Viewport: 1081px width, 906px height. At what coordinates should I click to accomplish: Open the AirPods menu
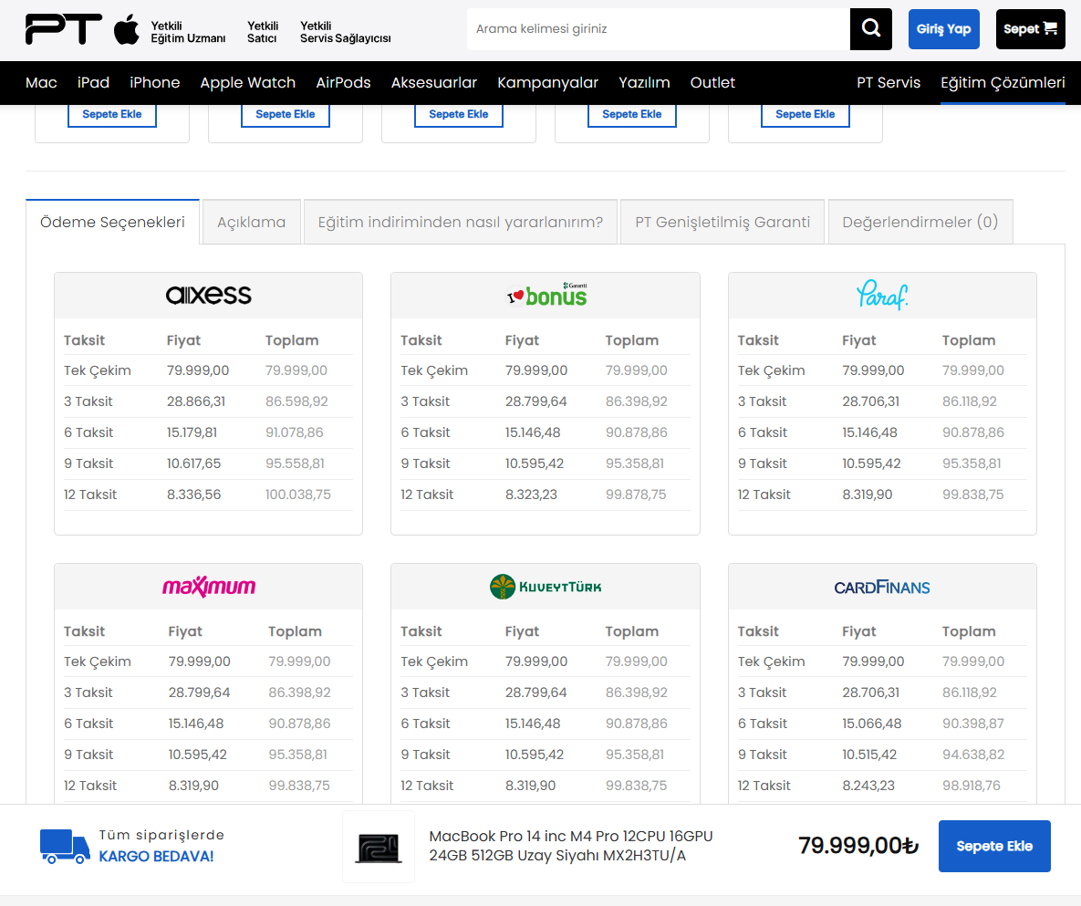pos(343,83)
